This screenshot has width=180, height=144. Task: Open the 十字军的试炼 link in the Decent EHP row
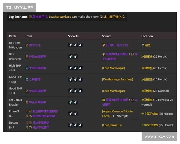tap(150, 125)
